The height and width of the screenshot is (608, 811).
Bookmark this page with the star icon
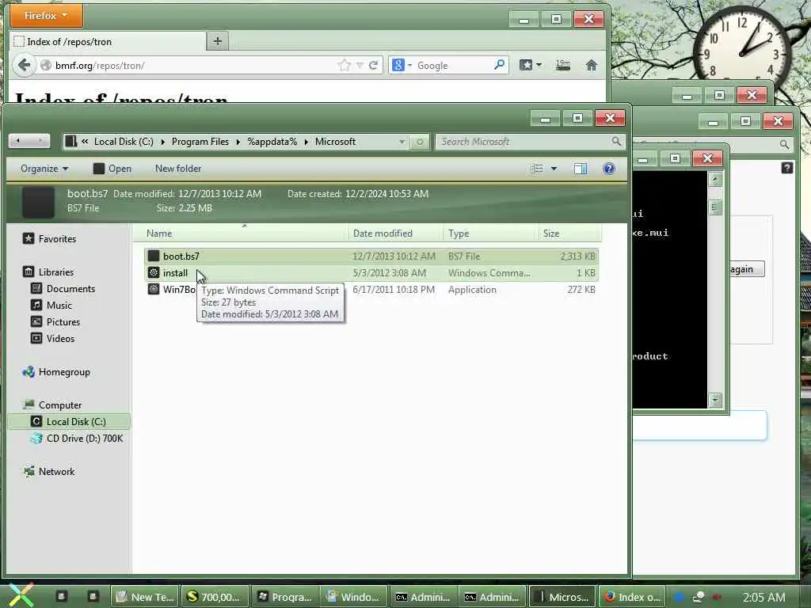[x=344, y=65]
